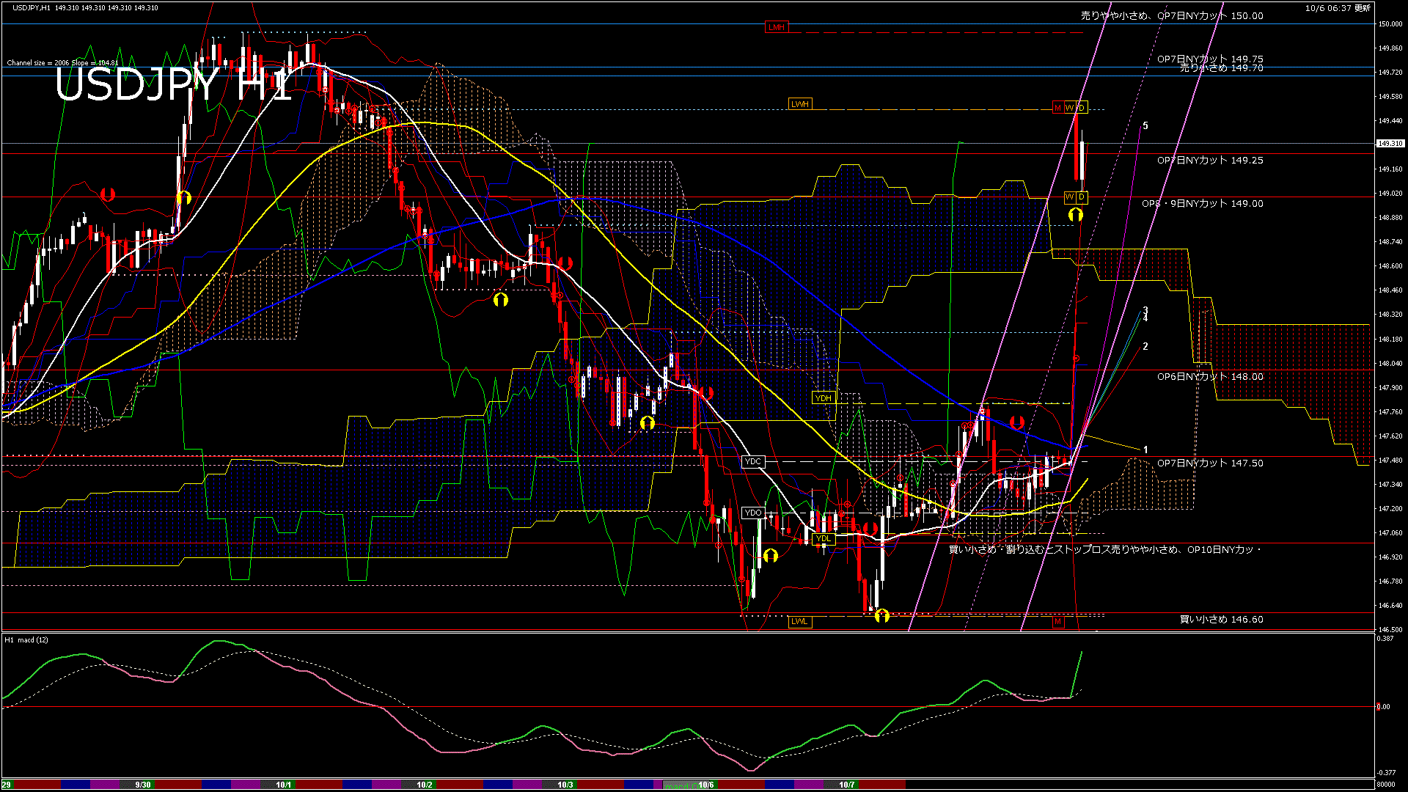Select the 10/1 date label on timeline
Image resolution: width=1408 pixels, height=792 pixels.
pos(284,785)
